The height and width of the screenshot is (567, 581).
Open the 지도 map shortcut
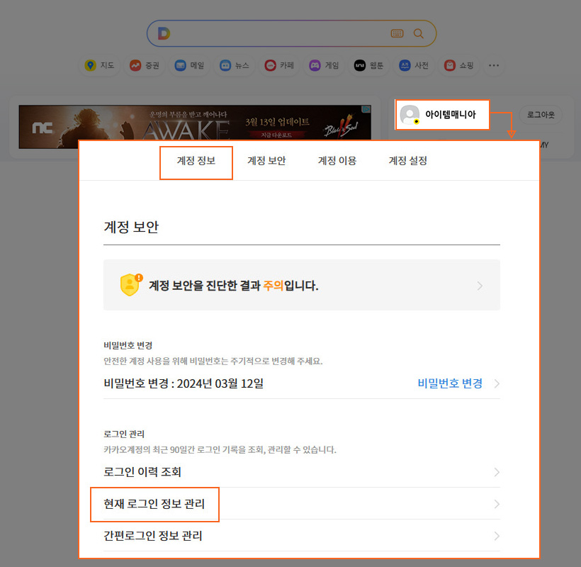(x=99, y=65)
